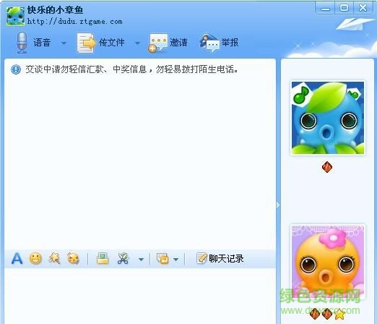Send a nudge with the kissing face icon
This screenshot has height=324, width=377.
73,259
